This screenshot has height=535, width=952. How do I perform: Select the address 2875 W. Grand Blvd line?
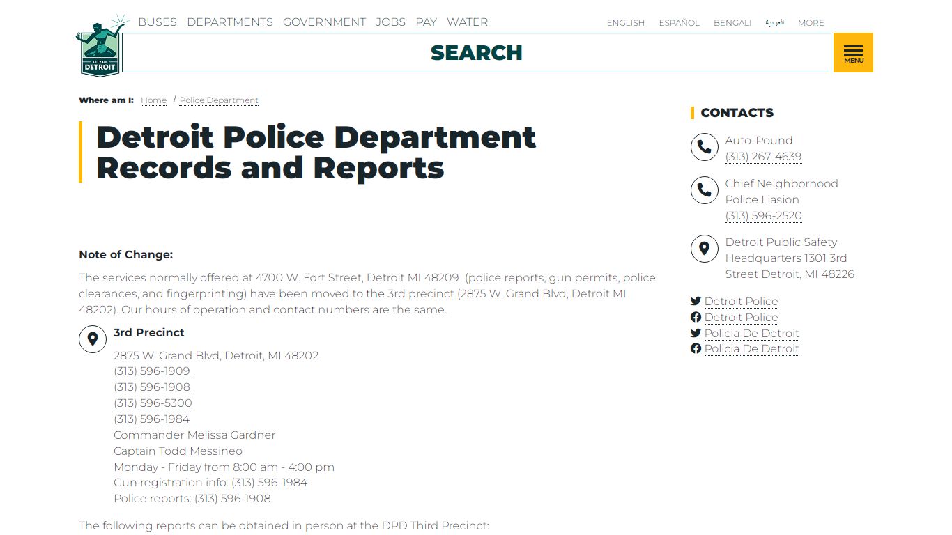(x=216, y=356)
